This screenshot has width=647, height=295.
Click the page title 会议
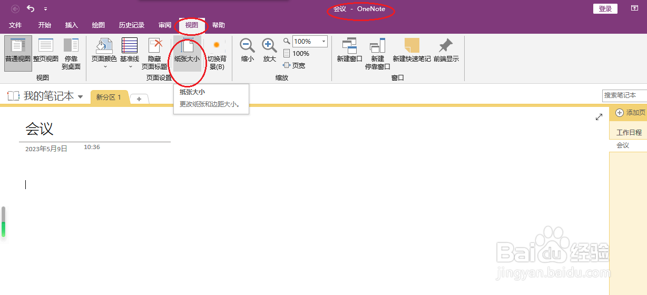tap(40, 129)
